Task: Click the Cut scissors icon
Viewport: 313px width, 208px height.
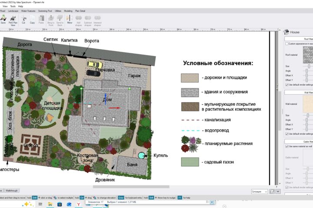Action: [x=24, y=19]
